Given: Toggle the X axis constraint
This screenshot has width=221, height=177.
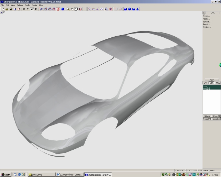Looking at the screenshot, I should click(23, 9).
